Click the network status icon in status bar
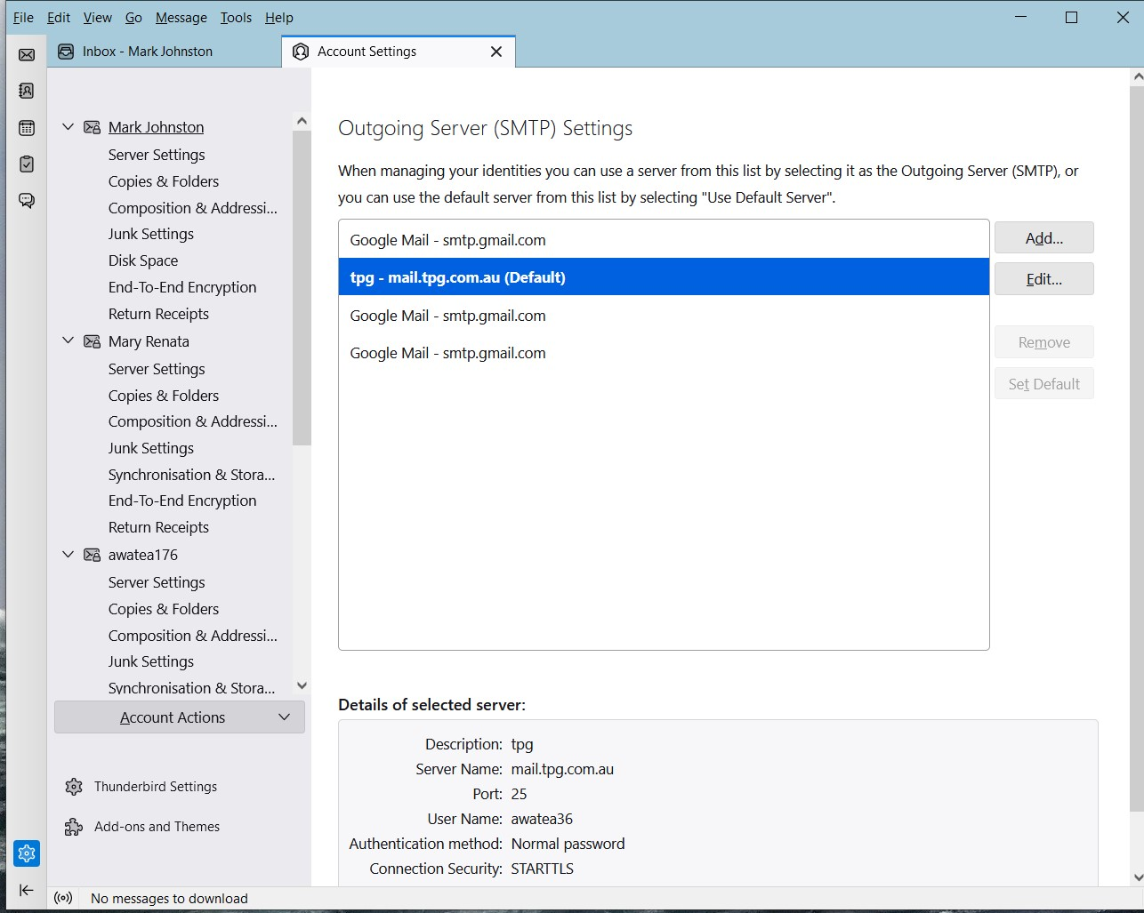1144x913 pixels. pos(62,898)
